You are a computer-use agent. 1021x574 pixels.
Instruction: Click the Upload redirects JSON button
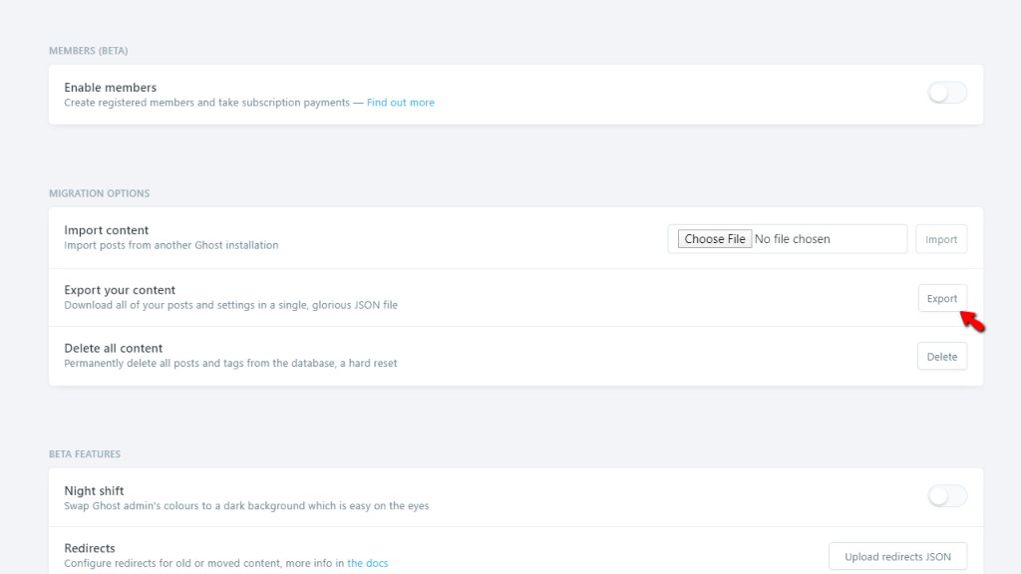897,557
